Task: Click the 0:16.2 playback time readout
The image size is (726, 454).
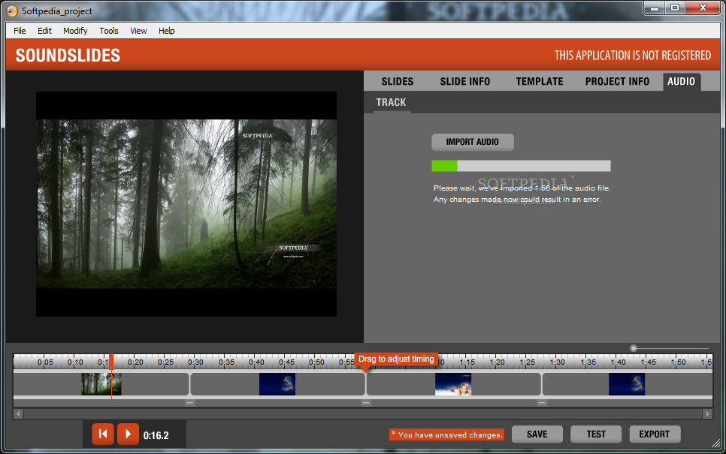Action: [x=156, y=435]
